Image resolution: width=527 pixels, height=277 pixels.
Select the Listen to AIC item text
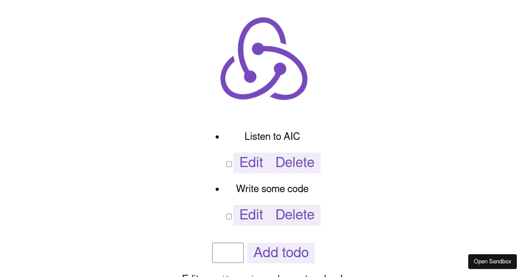[x=272, y=136]
